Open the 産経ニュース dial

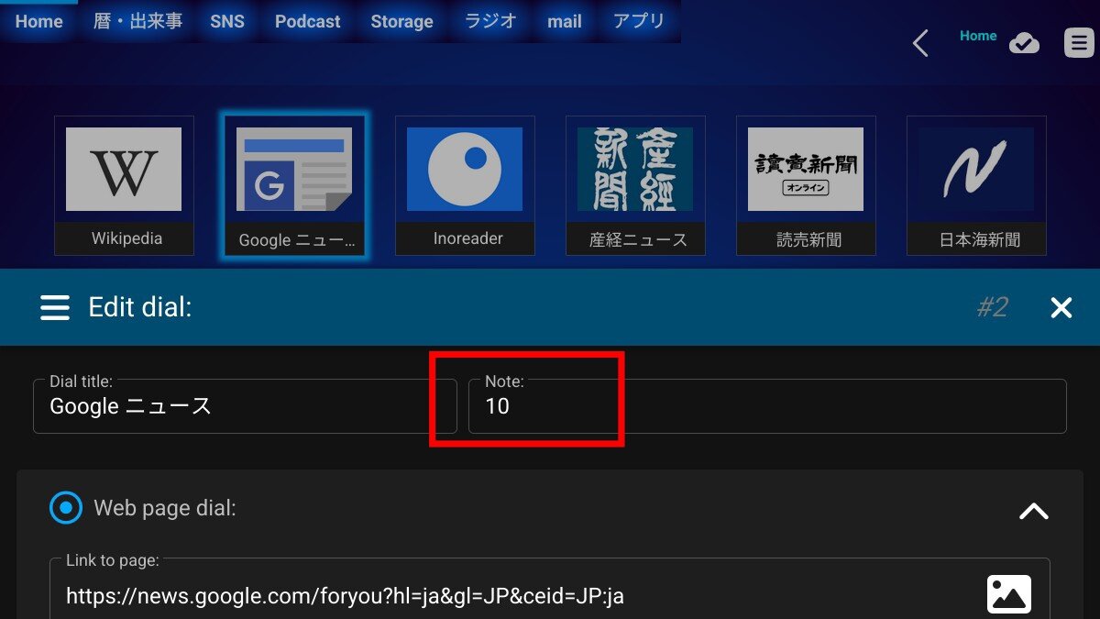635,185
